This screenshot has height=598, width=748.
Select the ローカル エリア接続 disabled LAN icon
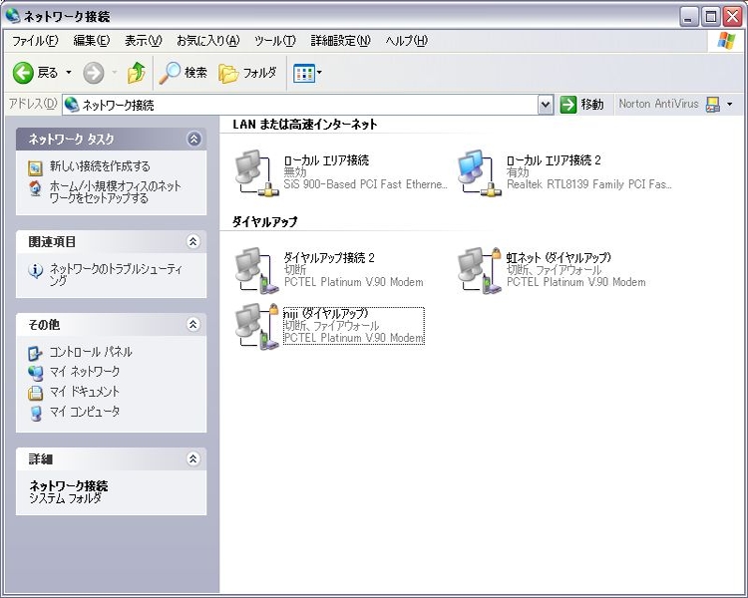tap(256, 173)
